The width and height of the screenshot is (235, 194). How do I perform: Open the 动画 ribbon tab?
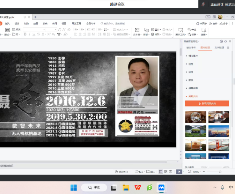tap(36, 23)
